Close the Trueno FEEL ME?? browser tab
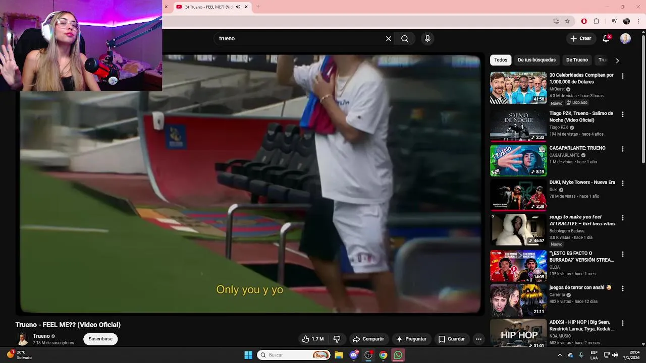This screenshot has height=363, width=646. pyautogui.click(x=246, y=7)
